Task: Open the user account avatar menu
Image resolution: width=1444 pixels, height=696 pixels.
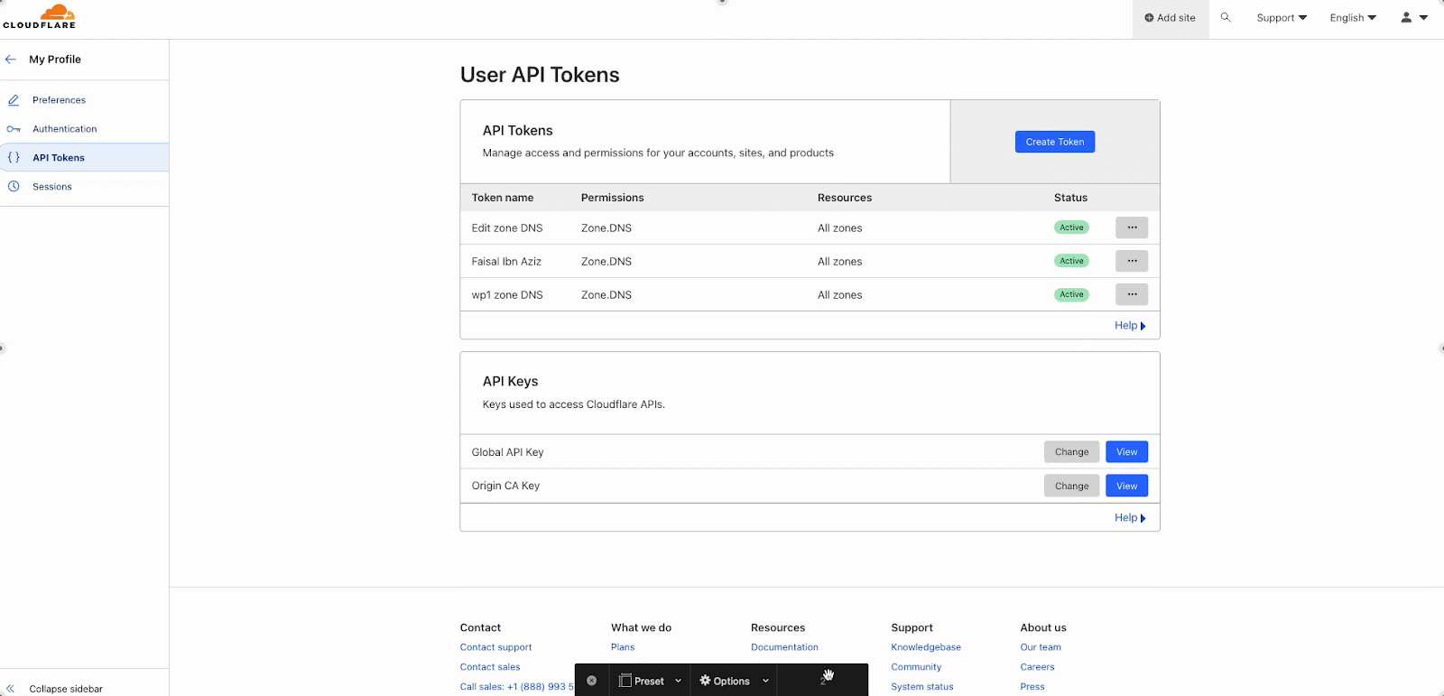Action: [1413, 17]
